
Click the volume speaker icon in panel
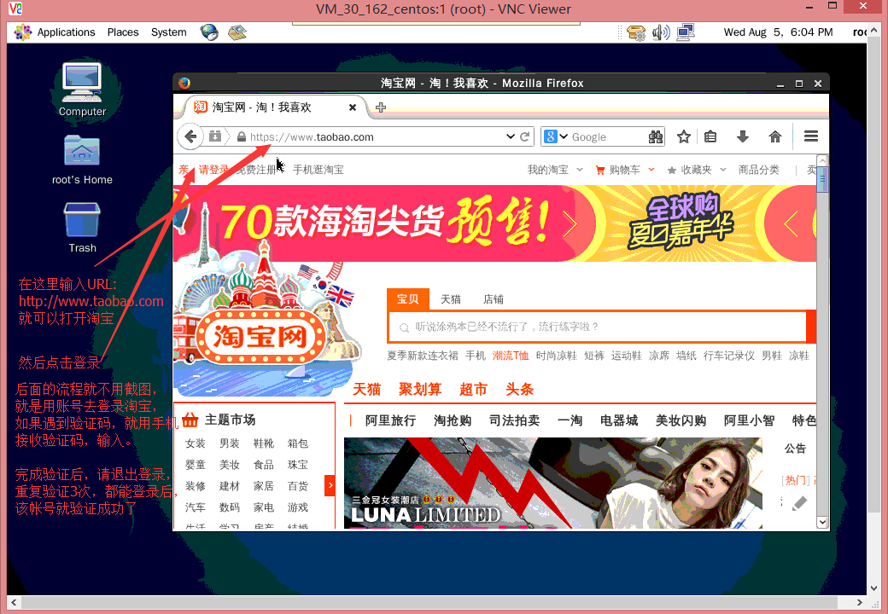pyautogui.click(x=660, y=32)
